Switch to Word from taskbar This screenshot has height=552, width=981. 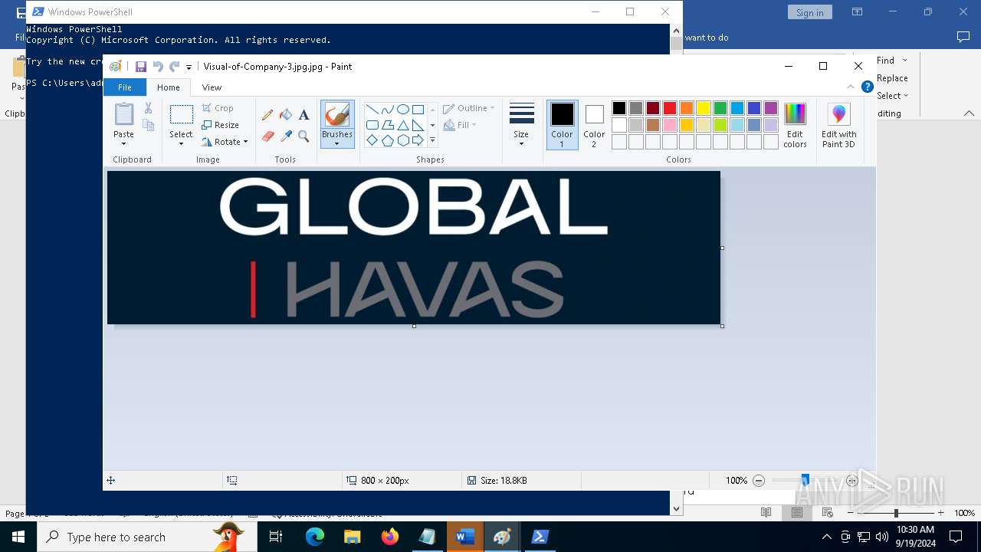point(465,537)
